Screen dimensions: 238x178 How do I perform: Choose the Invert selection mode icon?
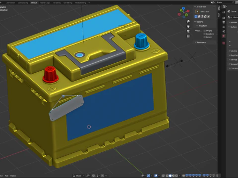click(x=205, y=16)
